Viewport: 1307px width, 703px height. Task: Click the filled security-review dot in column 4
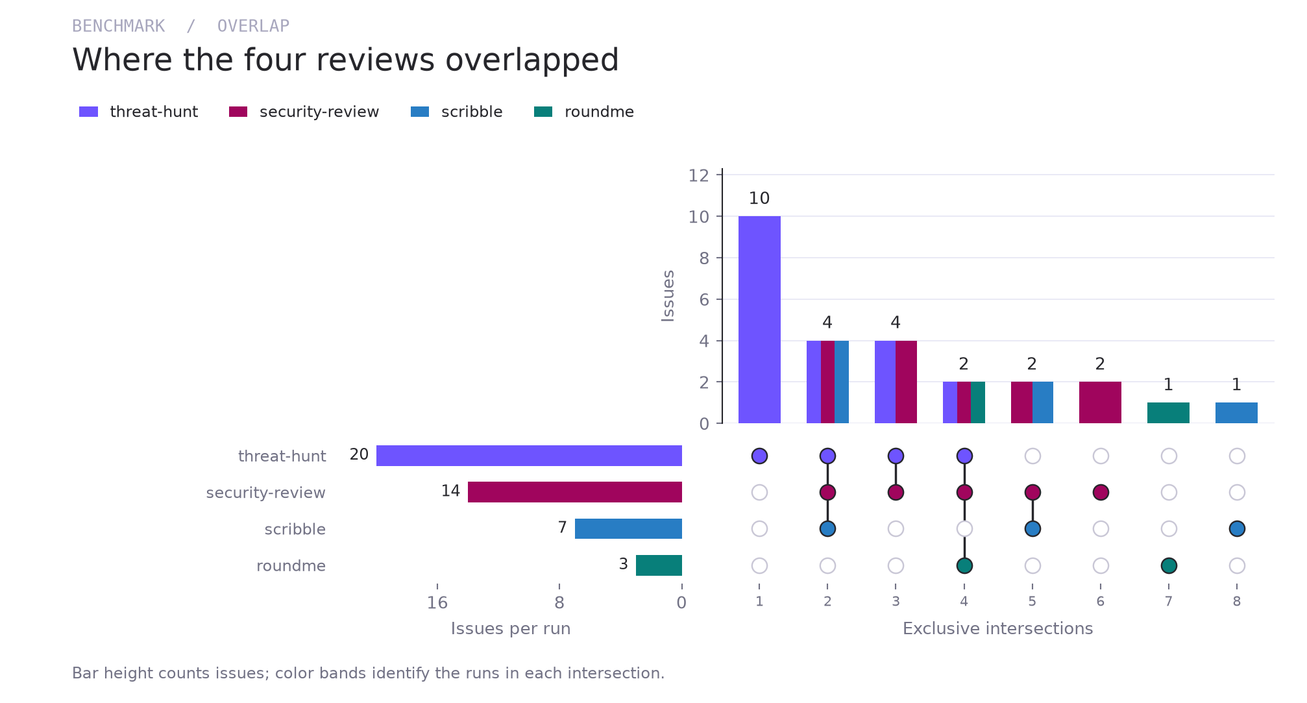[x=964, y=492]
